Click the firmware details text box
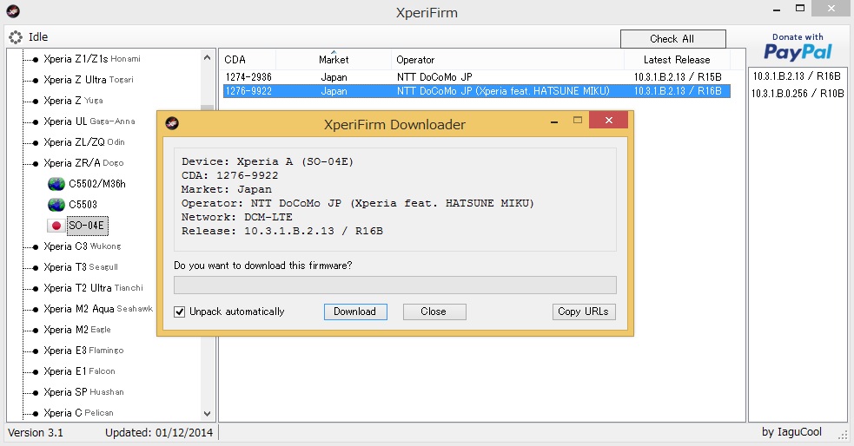This screenshot has width=854, height=446. point(395,199)
